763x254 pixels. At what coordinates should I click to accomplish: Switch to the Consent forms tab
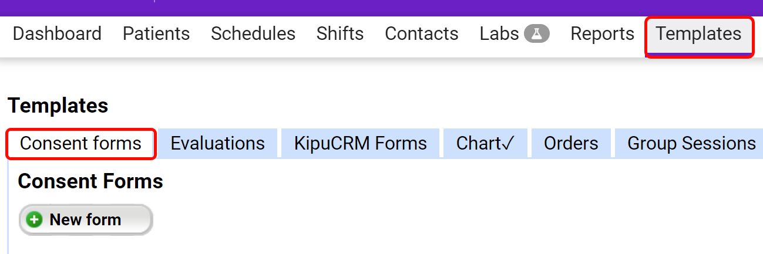pyautogui.click(x=81, y=144)
